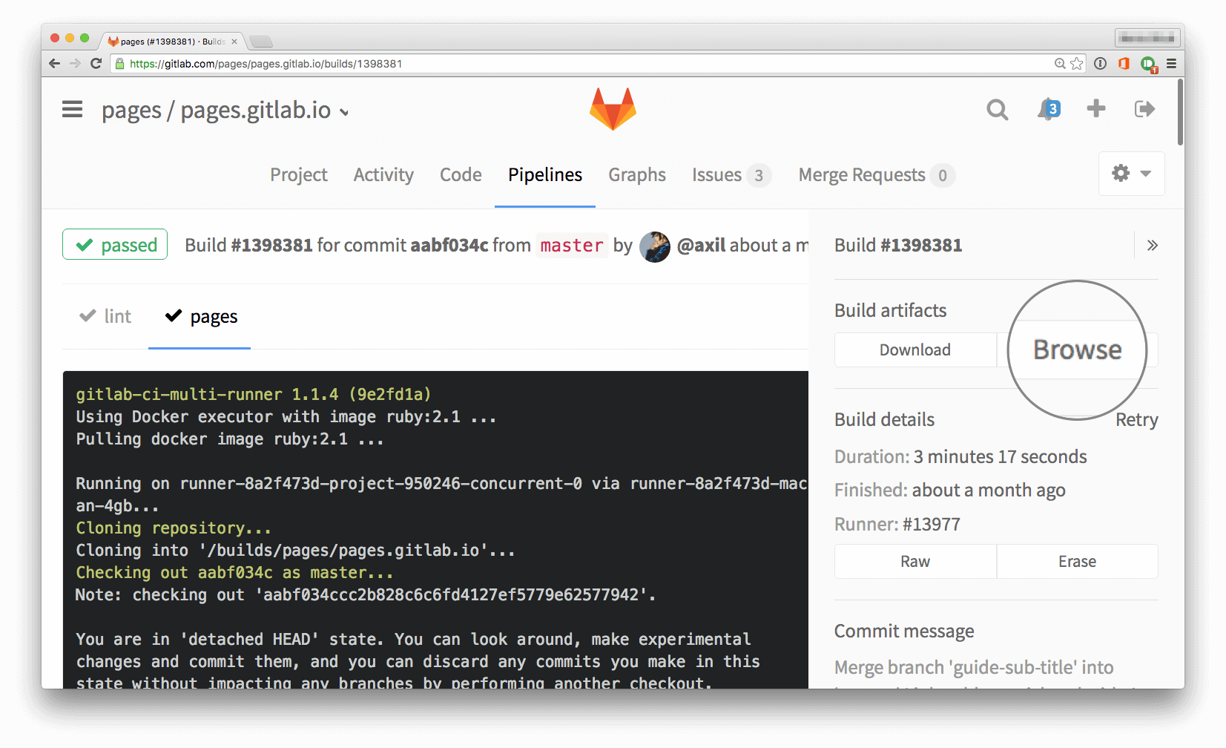Open the GitLab search
The width and height of the screenshot is (1226, 748).
997,109
